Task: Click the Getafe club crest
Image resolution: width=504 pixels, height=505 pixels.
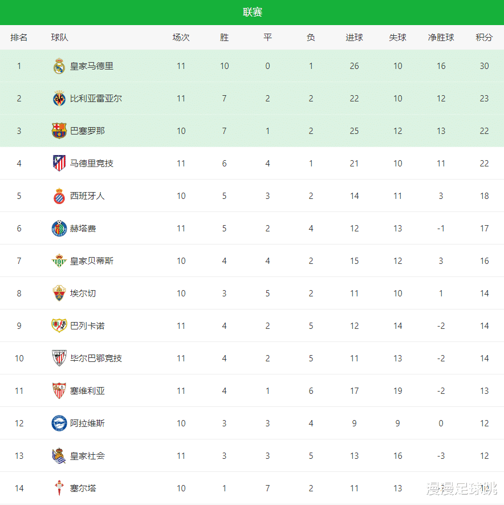Action: [59, 229]
